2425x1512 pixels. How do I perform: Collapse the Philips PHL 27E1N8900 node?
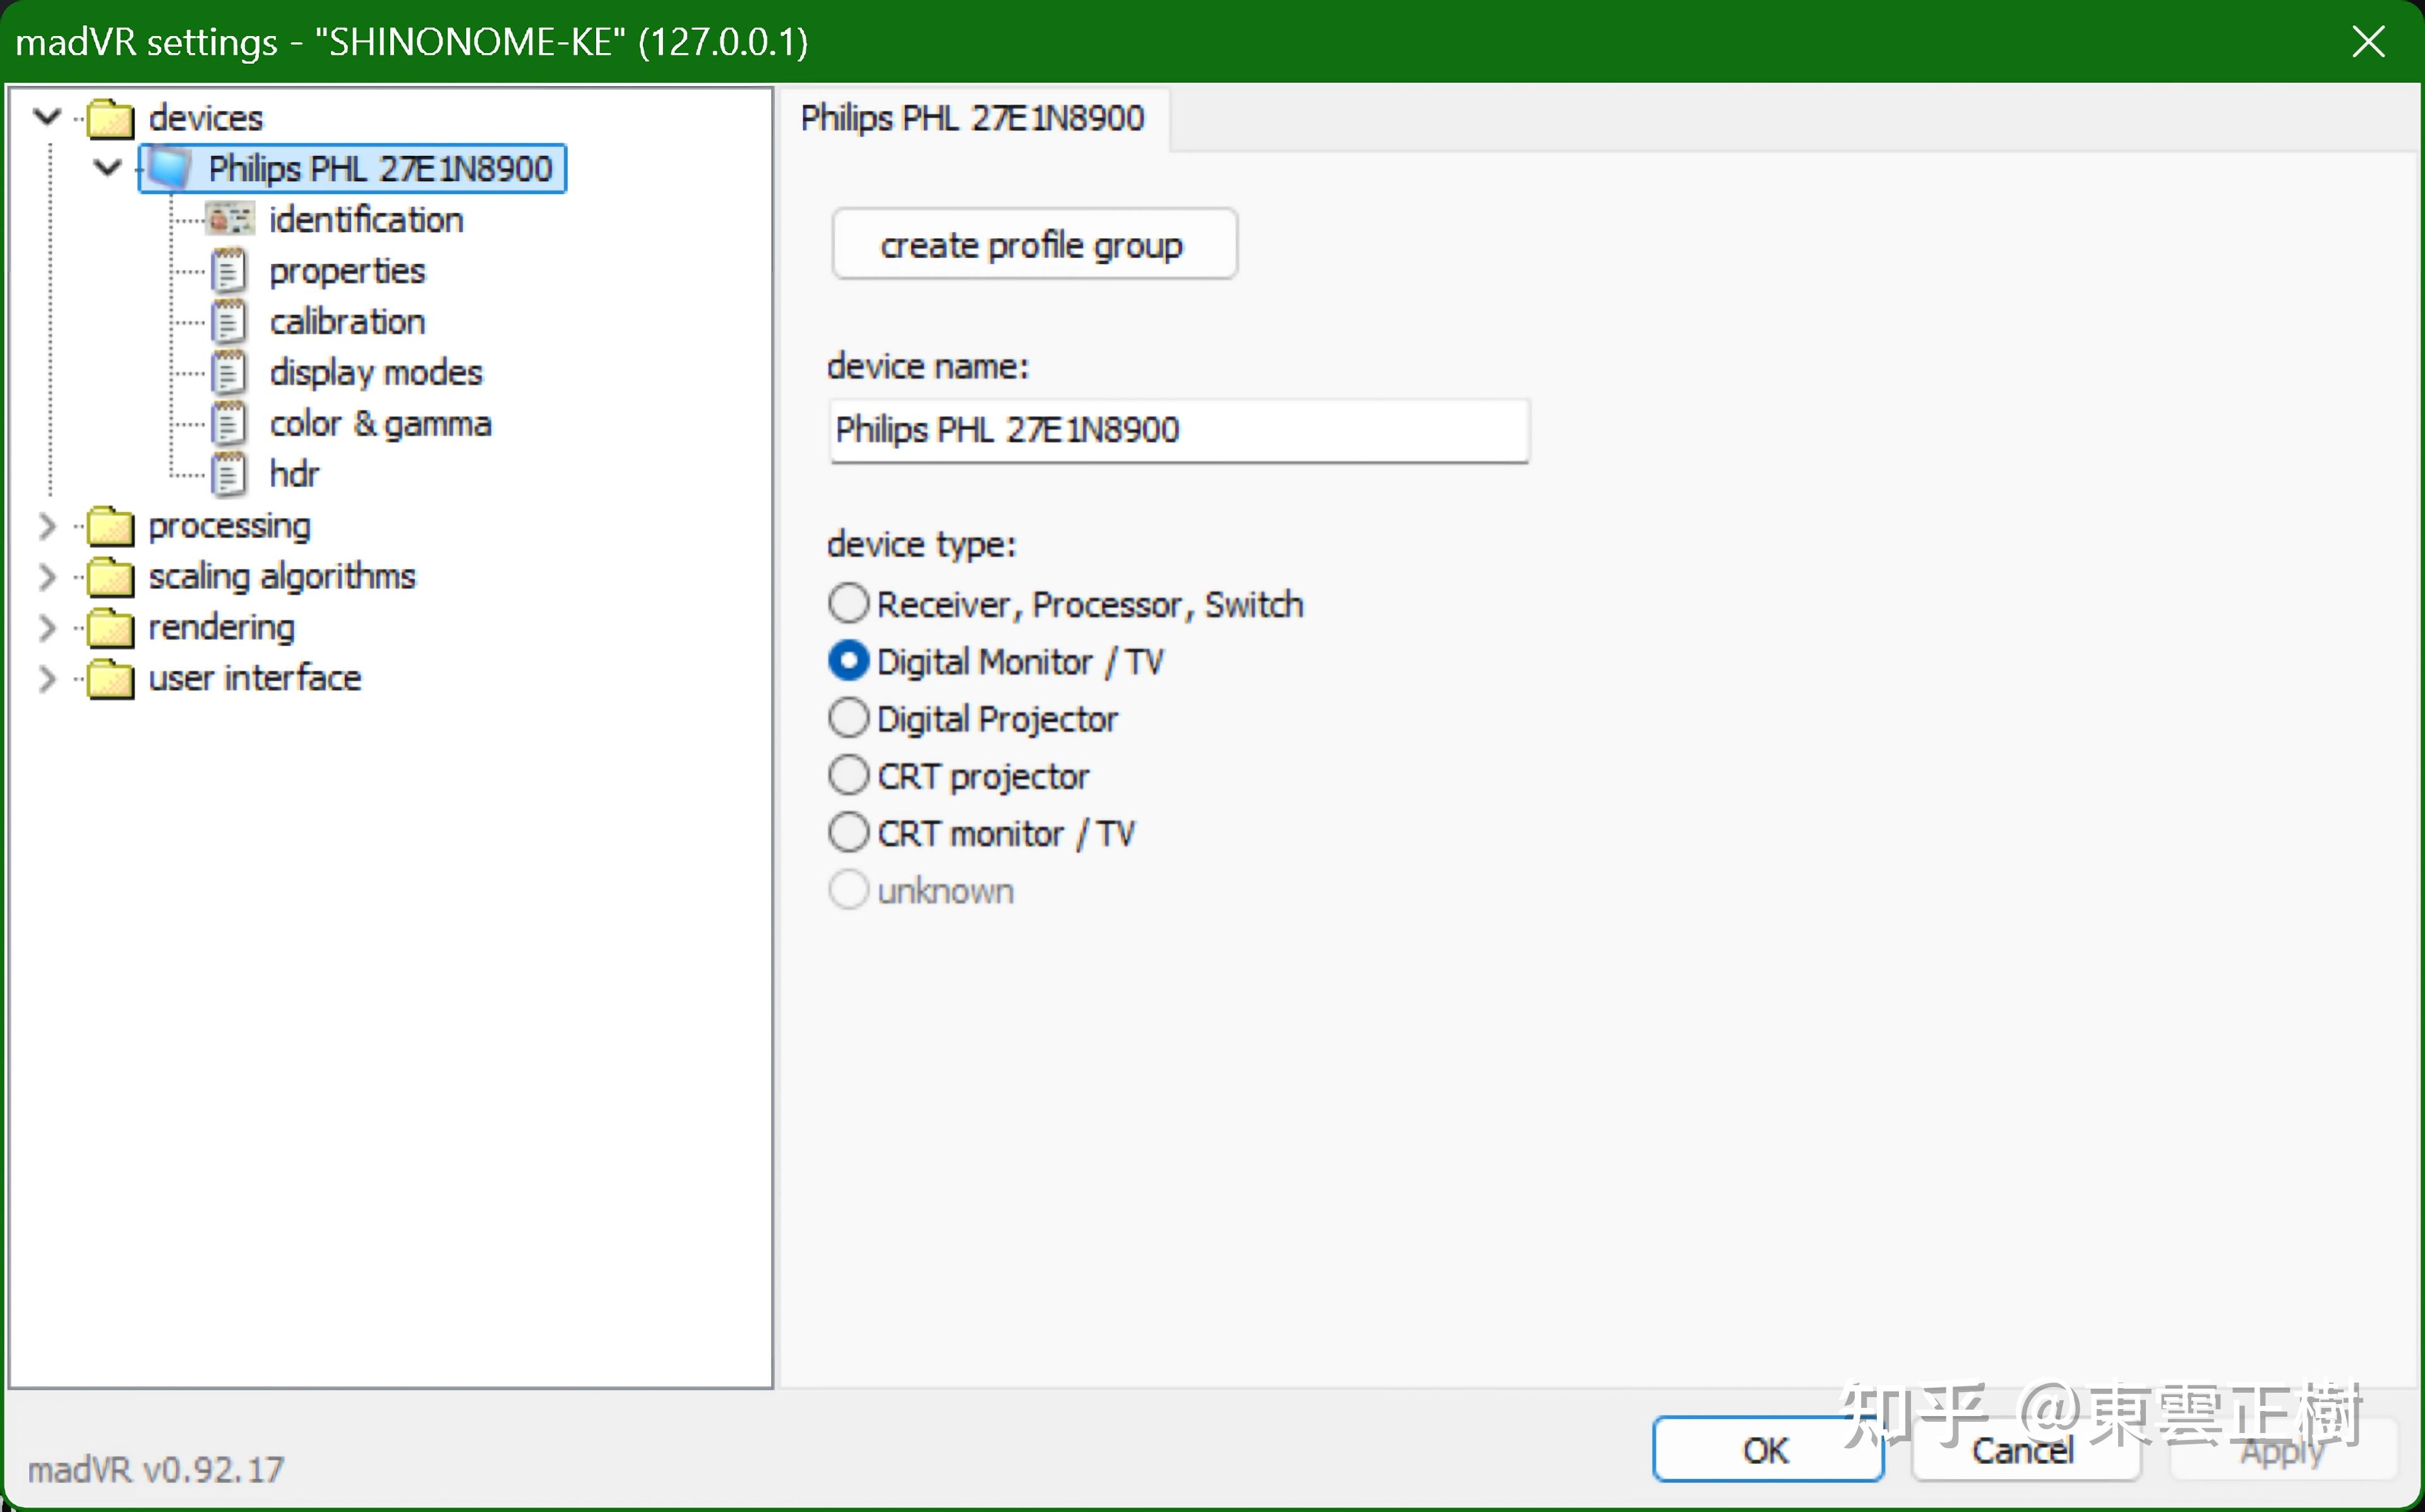107,167
